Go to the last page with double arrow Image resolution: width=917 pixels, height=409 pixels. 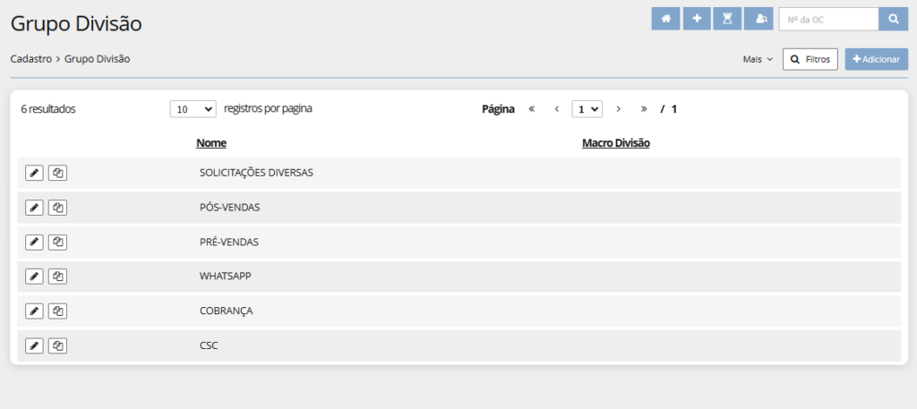click(644, 109)
